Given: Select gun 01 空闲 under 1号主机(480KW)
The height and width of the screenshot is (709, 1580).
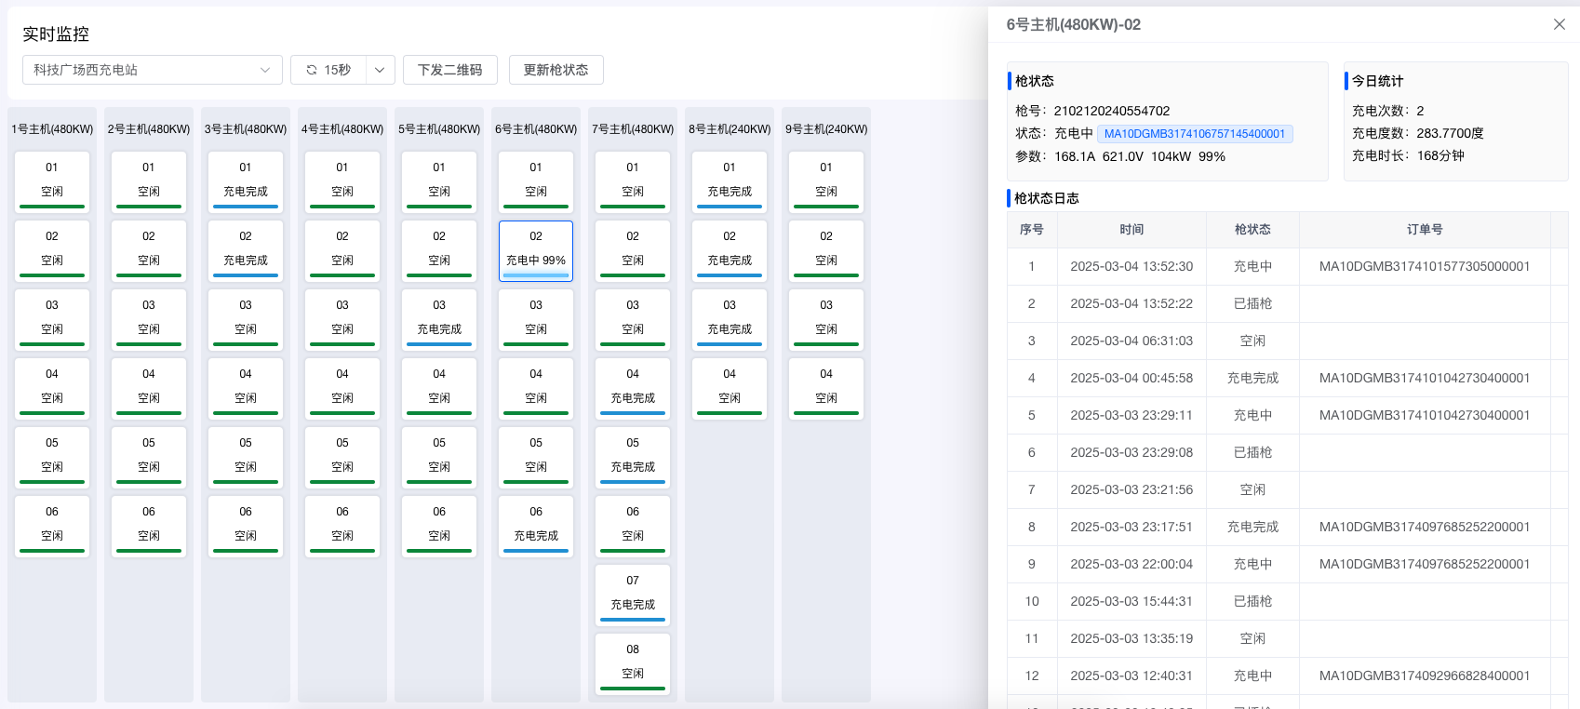Looking at the screenshot, I should tap(52, 182).
